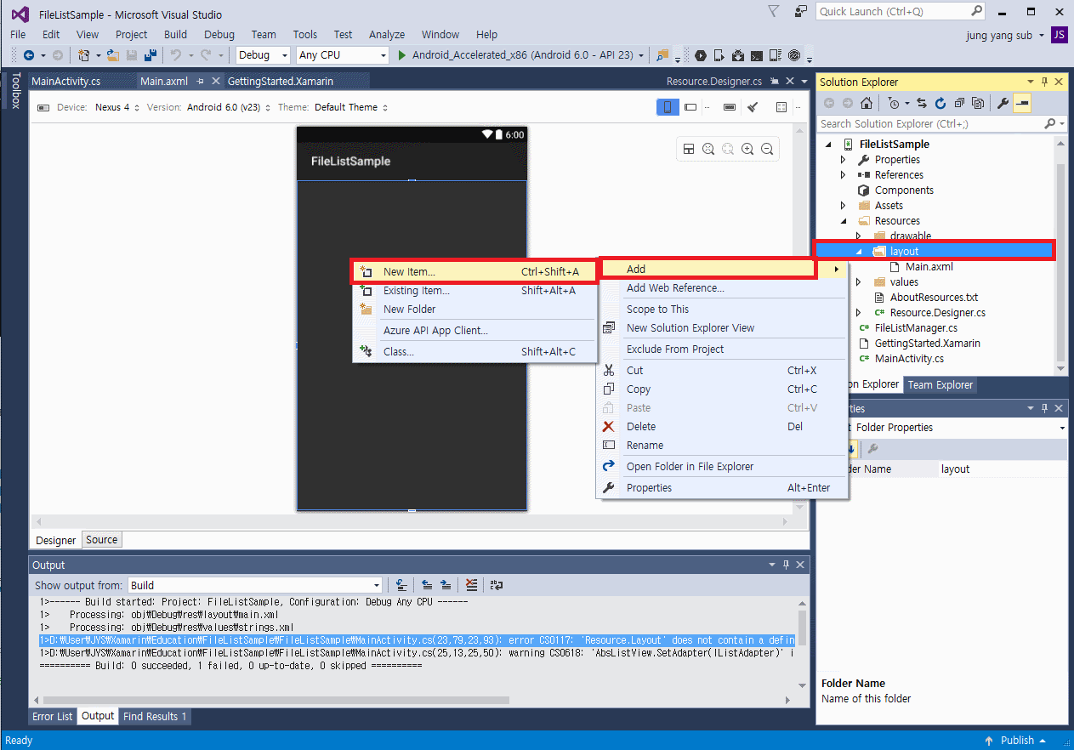Switch designer to portrait orientation icon
The height and width of the screenshot is (750, 1074).
[x=668, y=107]
